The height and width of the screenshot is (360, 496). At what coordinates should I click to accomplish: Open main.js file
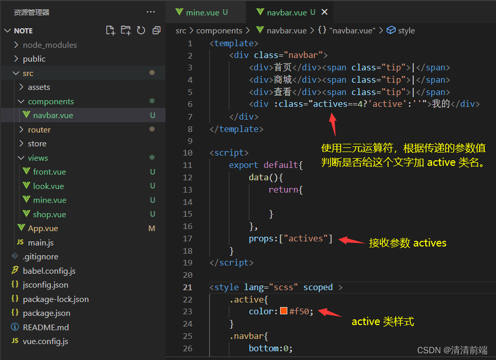click(83, 242)
